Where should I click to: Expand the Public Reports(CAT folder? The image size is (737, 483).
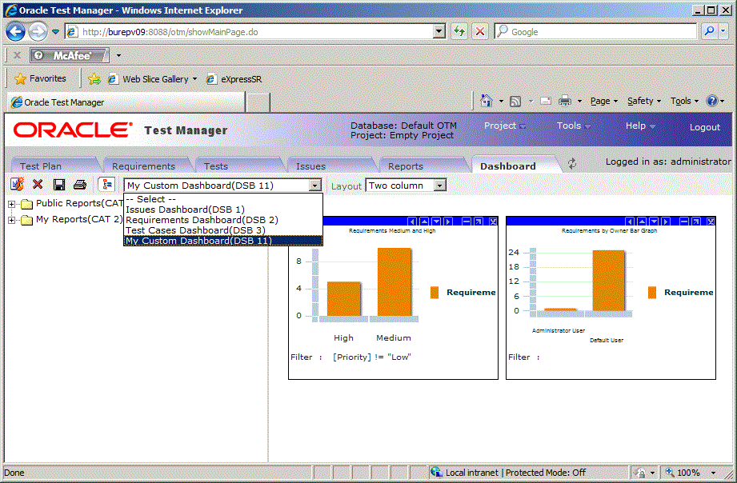[x=11, y=204]
